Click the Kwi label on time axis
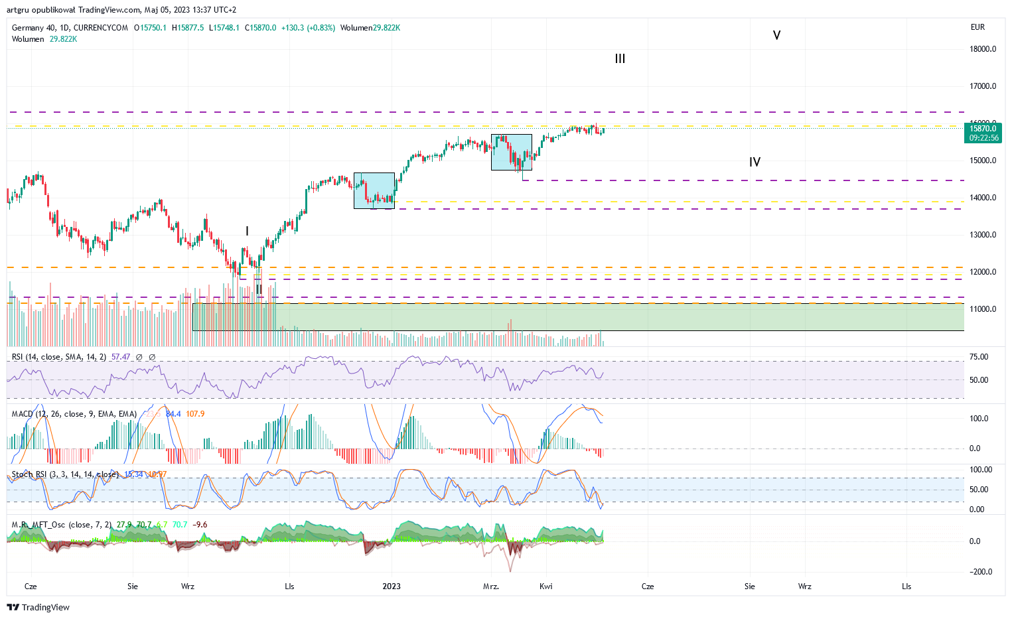 [546, 586]
